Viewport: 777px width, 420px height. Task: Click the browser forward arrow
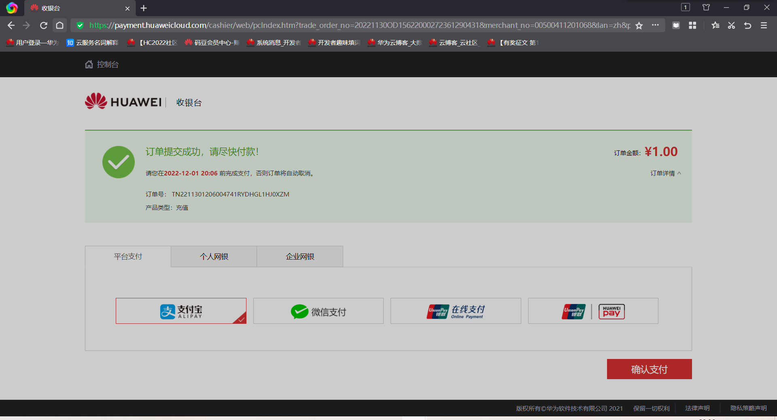(27, 25)
